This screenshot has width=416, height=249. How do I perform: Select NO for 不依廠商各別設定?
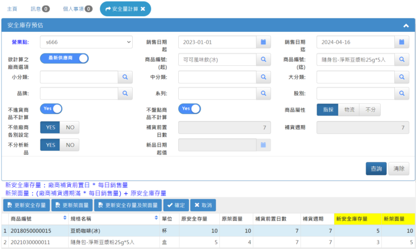(x=70, y=127)
